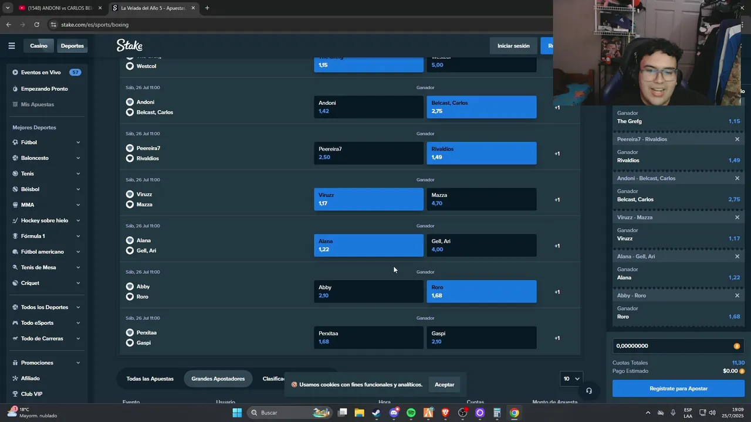Image resolution: width=751 pixels, height=422 pixels.
Task: Select the Andoni 1,42 odds
Action: pos(368,107)
